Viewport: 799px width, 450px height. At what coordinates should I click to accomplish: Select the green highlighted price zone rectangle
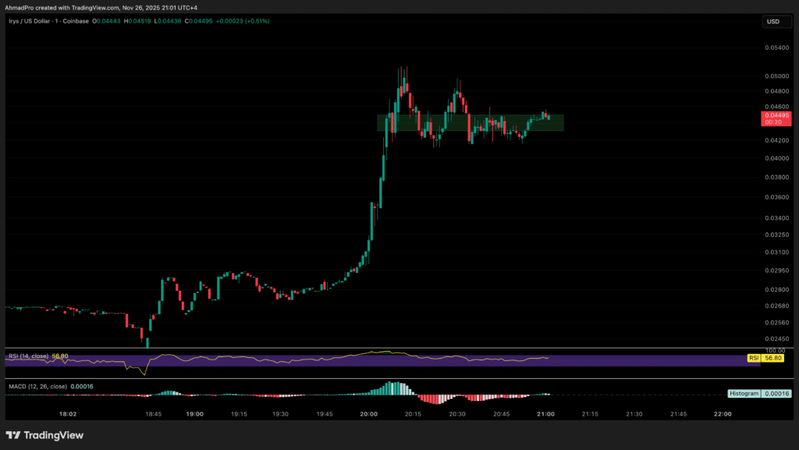pyautogui.click(x=470, y=122)
